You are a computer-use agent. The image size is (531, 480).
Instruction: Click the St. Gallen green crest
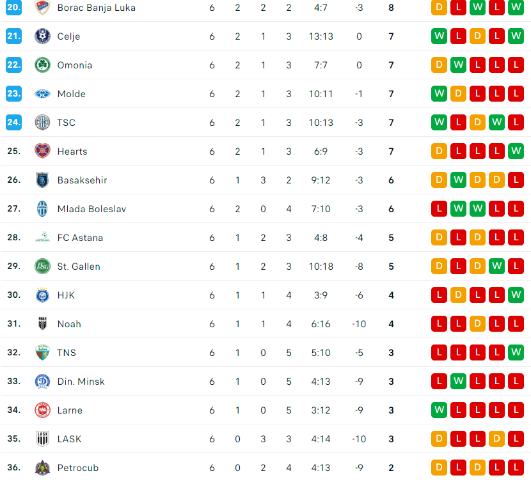(42, 267)
